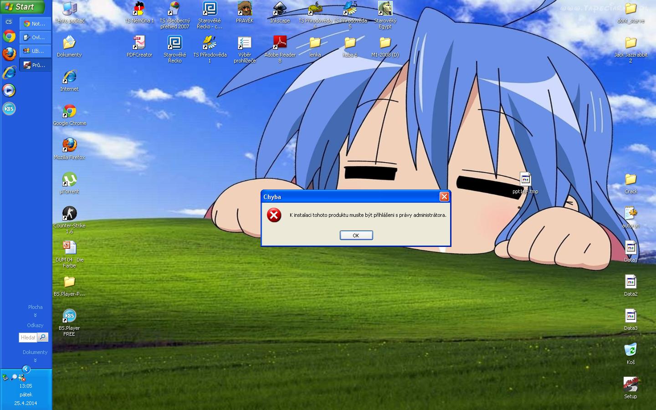Select the TS Přírodověda 1 shortcut
This screenshot has width=656, height=410.
(210, 49)
